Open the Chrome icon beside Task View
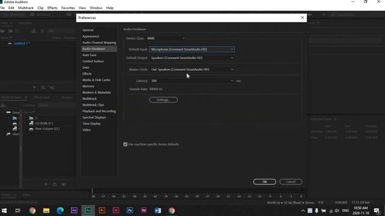Image resolution: width=385 pixels, height=216 pixels. [x=32, y=211]
